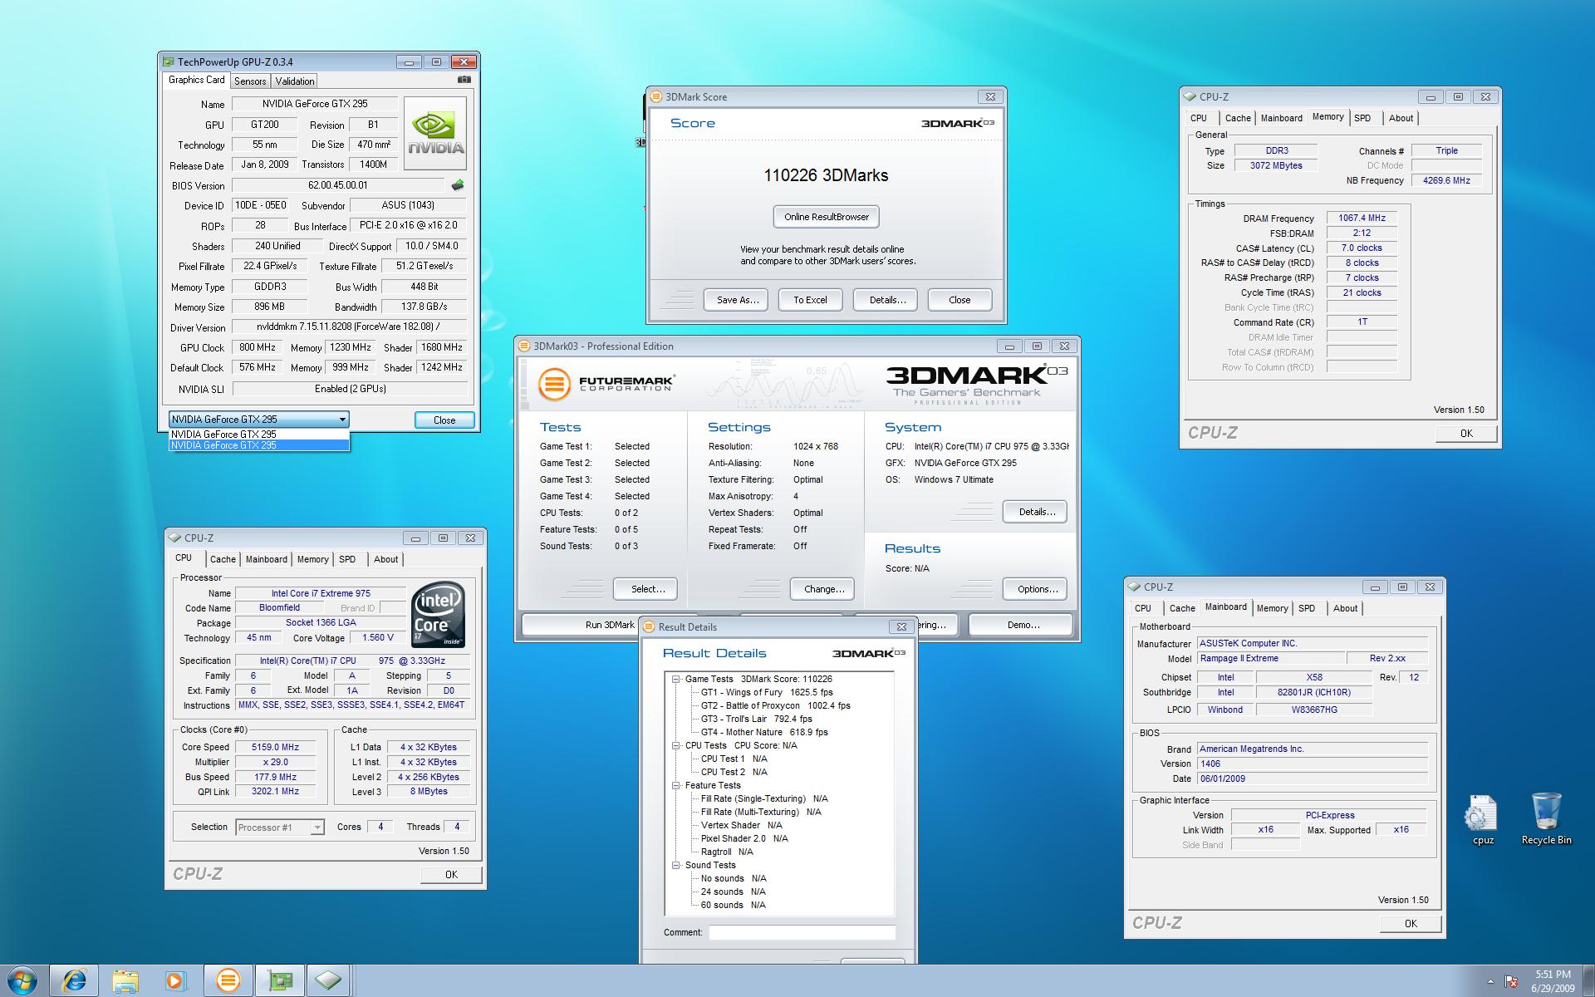
Task: Click Online ResultBrowser button
Action: tap(826, 217)
